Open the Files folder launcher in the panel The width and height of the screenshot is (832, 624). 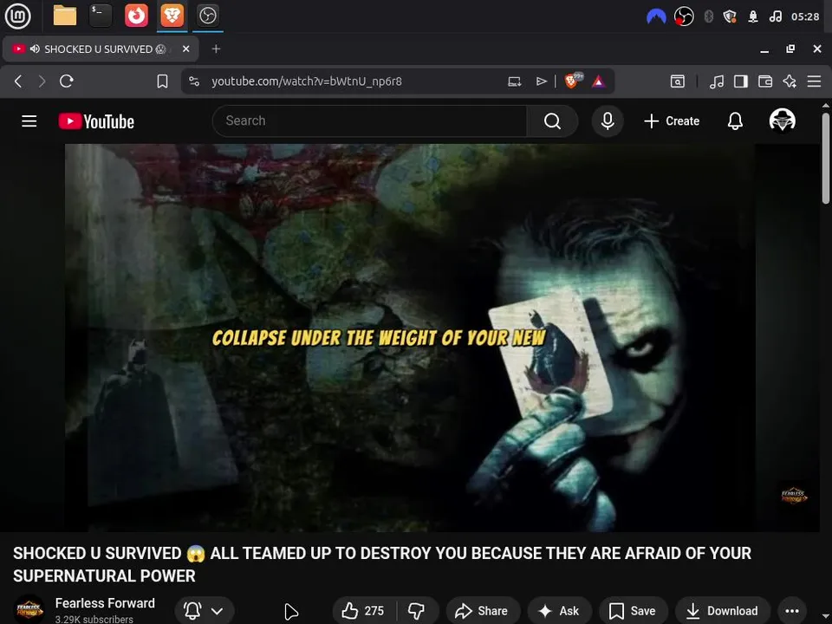click(65, 16)
